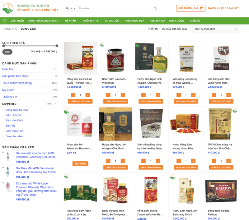
Task: Click the Nhà Thuốc Việt logo
Action: point(7,8)
